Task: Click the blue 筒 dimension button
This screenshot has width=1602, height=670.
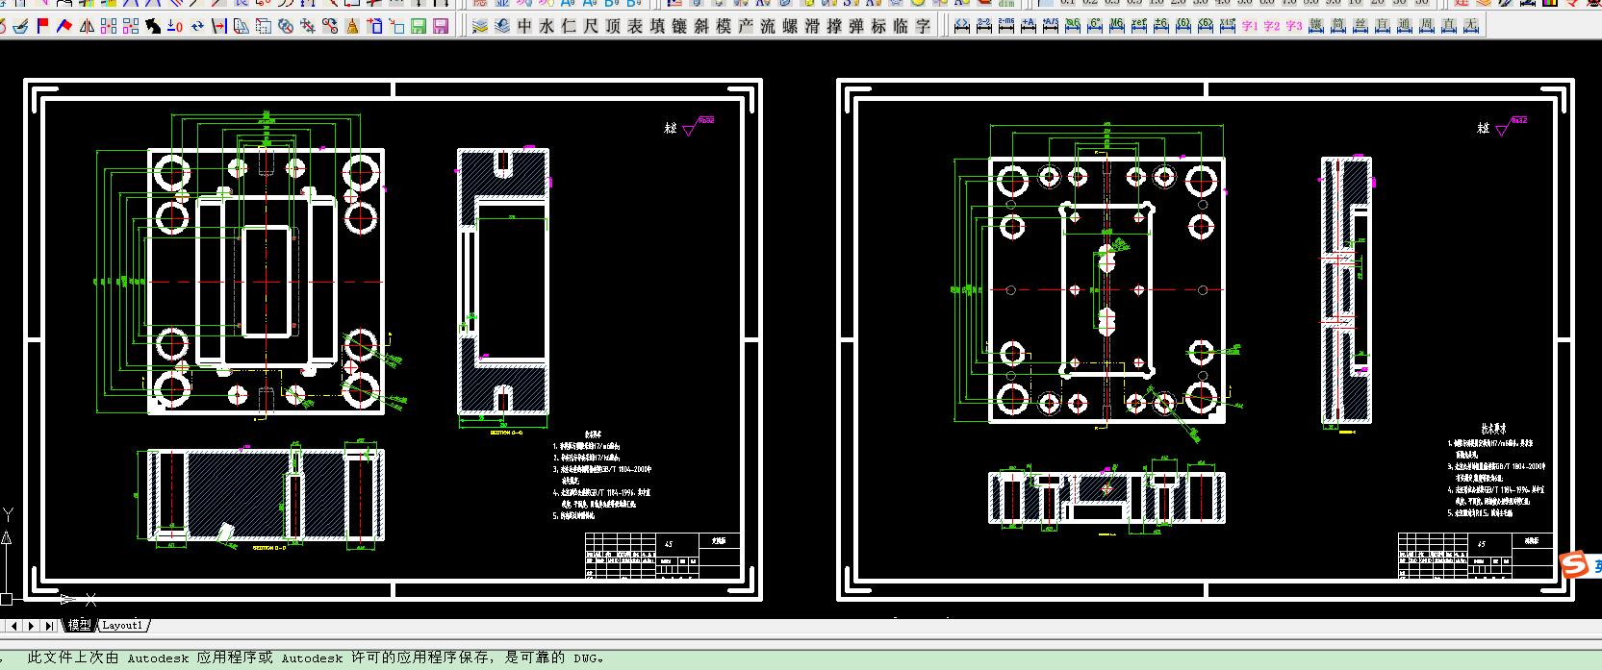Action: 1338,26
